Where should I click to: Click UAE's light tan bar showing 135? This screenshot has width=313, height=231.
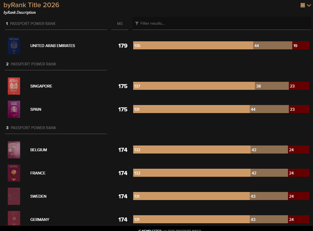pyautogui.click(x=193, y=45)
